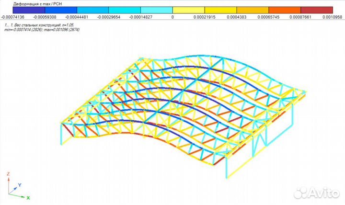Select the dark red maximum strain swatch
Image resolution: width=345 pixels, height=205 pixels.
316,10
